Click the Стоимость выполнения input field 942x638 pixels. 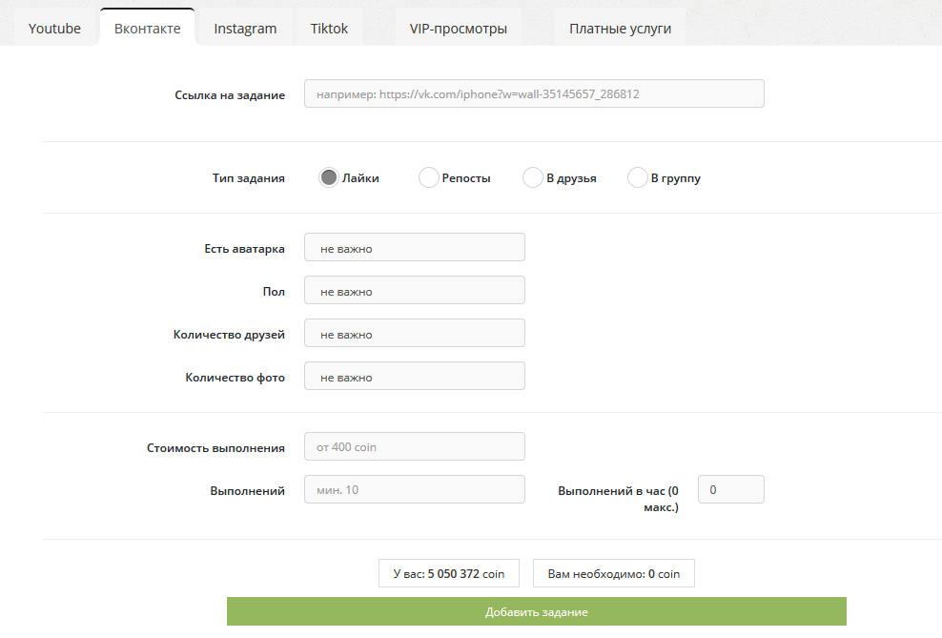(415, 447)
